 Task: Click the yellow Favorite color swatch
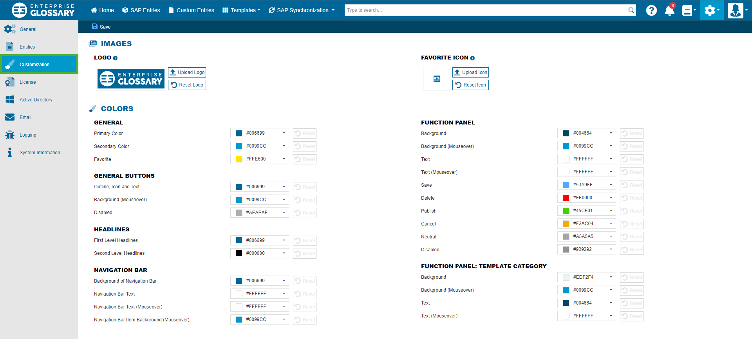(239, 159)
